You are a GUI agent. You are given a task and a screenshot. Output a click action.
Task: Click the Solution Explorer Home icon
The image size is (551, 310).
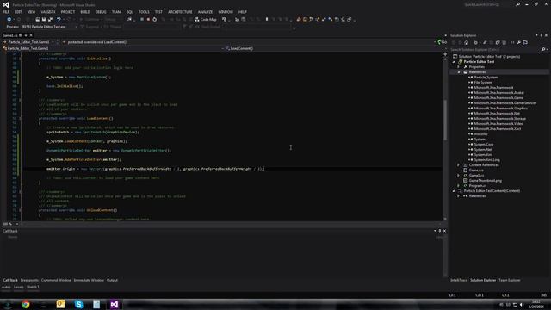coord(467,42)
